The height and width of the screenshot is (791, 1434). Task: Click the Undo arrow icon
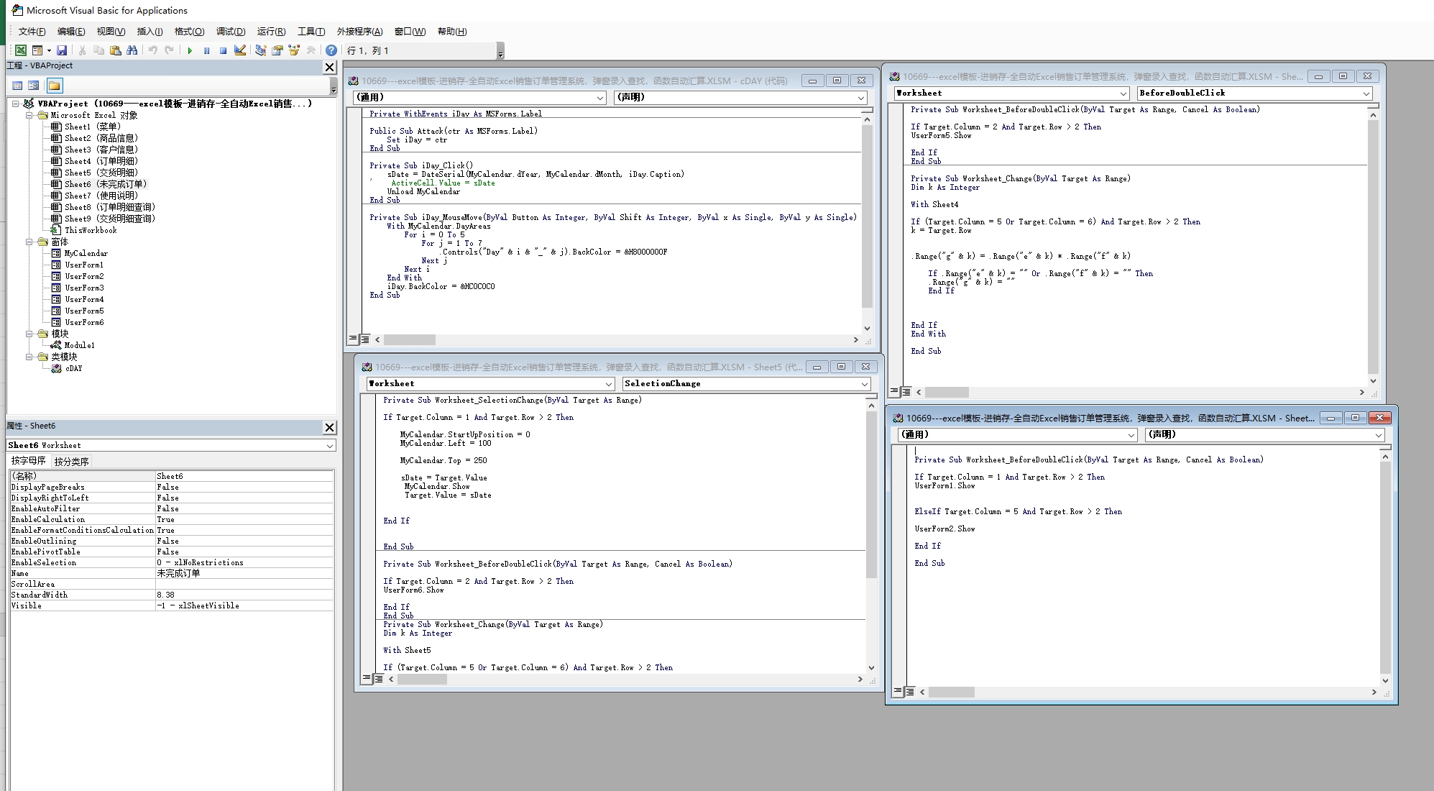pyautogui.click(x=152, y=50)
